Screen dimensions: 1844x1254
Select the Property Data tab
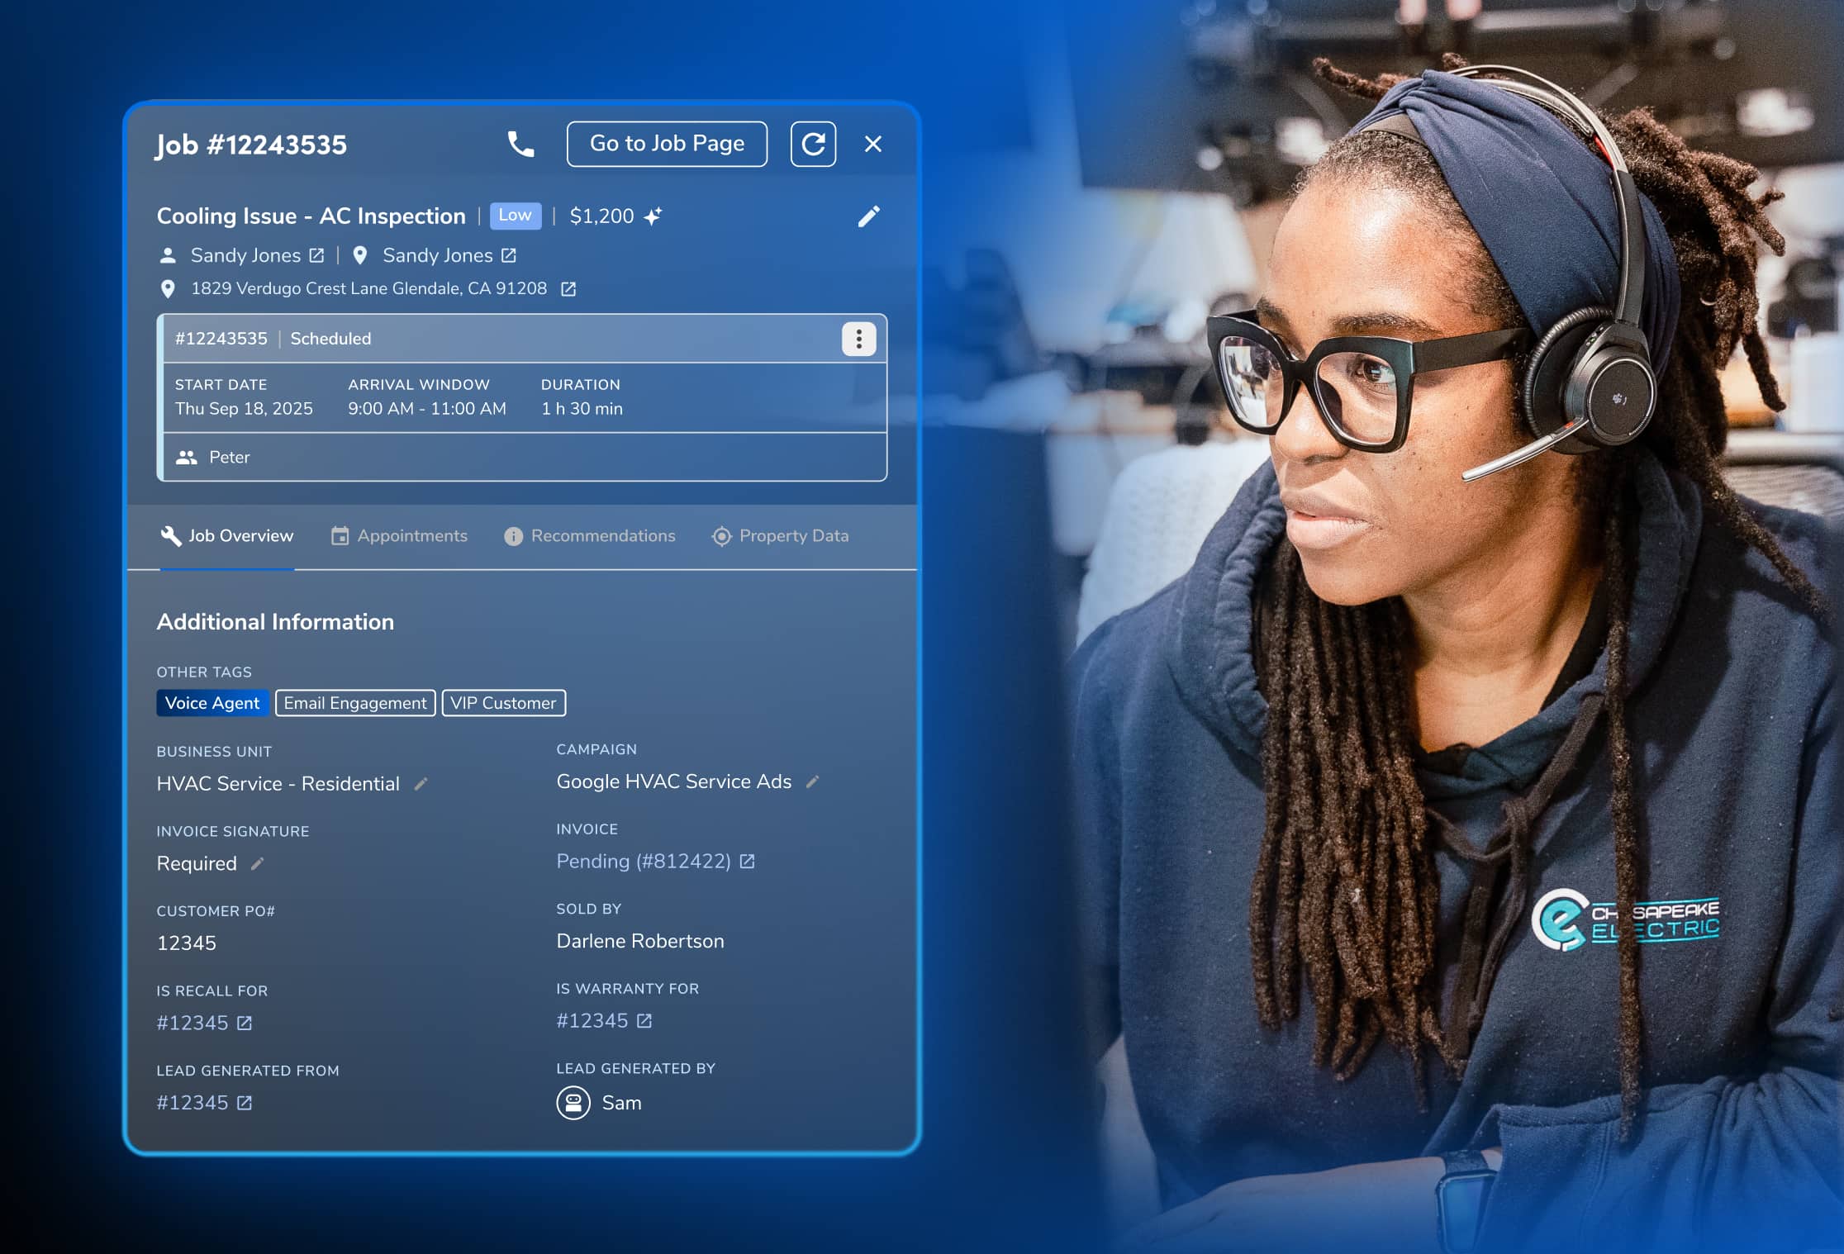point(781,536)
